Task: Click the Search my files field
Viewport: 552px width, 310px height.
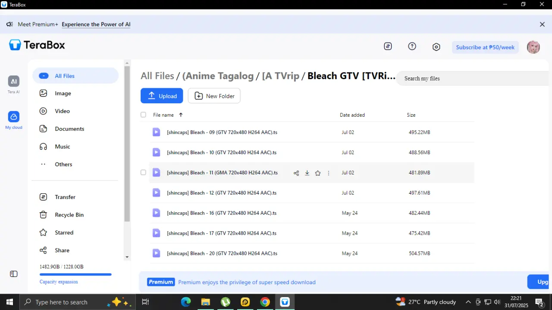Action: click(x=472, y=78)
